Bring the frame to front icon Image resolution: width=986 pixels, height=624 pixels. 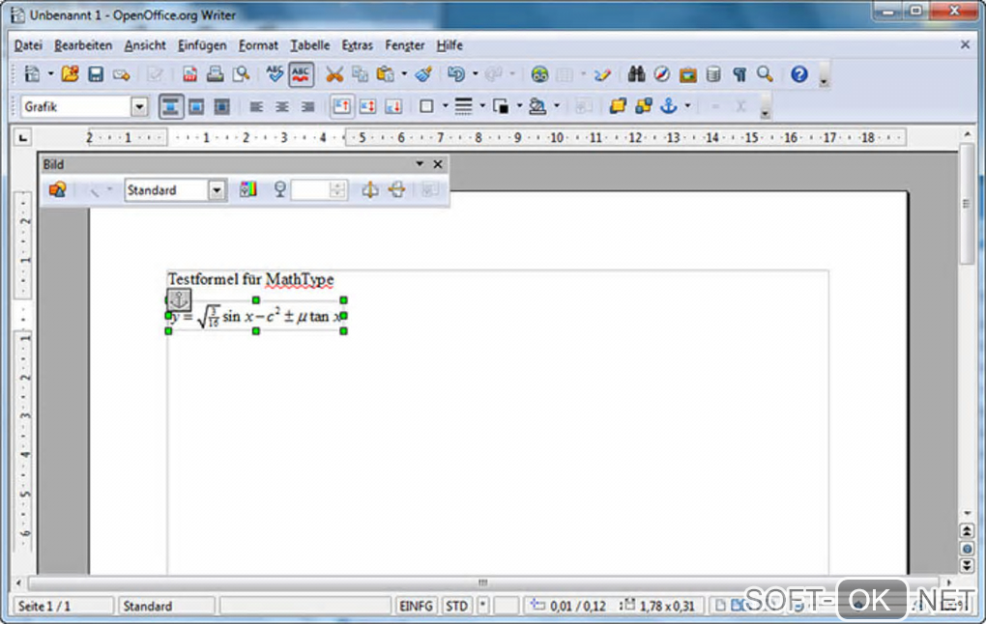[x=618, y=106]
